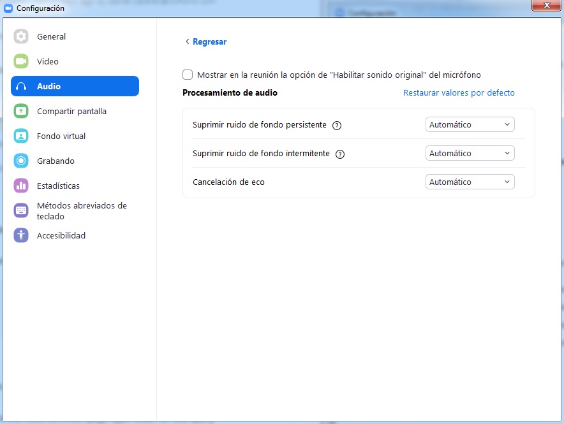Click the Grabando recording icon

[21, 161]
